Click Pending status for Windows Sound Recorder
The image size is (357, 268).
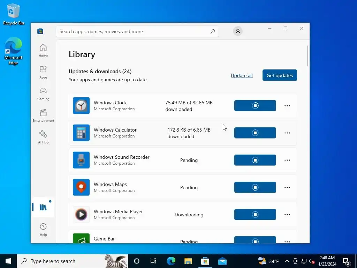[189, 160]
